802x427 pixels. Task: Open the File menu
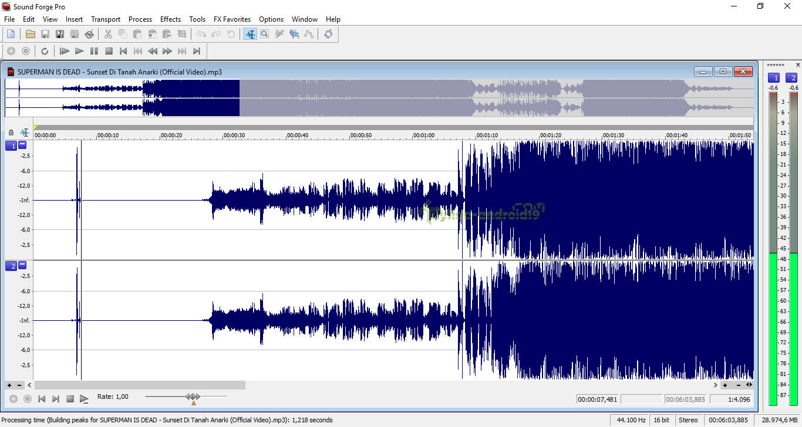point(9,19)
